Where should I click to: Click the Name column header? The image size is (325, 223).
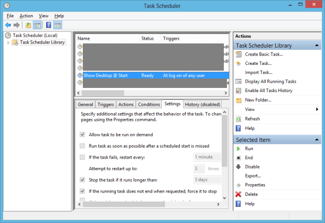click(107, 39)
